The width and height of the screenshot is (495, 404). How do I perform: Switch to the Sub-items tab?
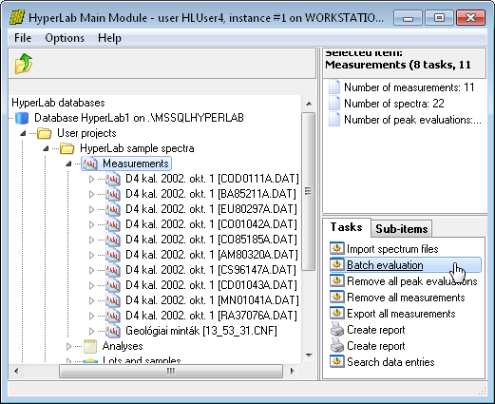point(402,228)
